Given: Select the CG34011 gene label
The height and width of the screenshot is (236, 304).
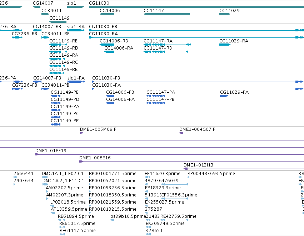Looking at the screenshot, I should 51,10.
